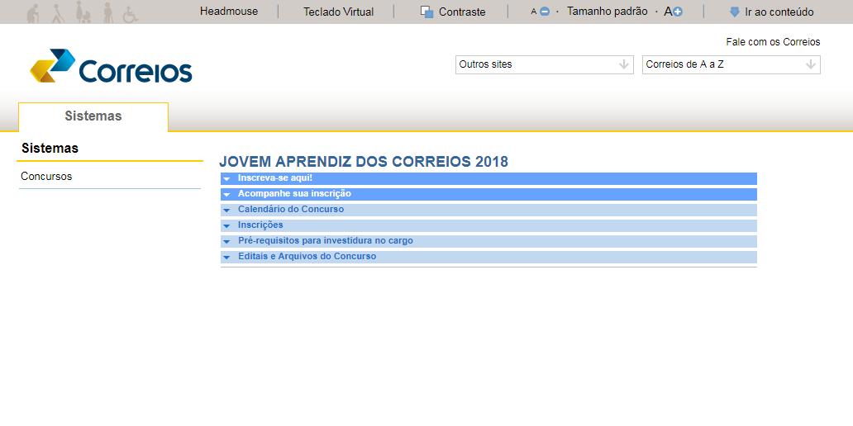This screenshot has height=426, width=853.
Task: Open the Outros sites dropdown
Action: pyautogui.click(x=545, y=64)
